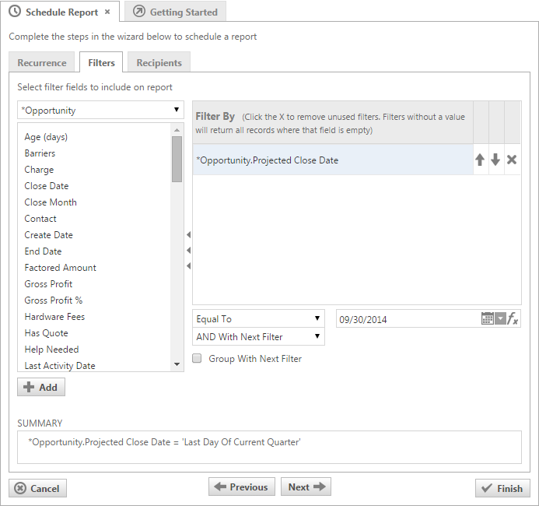Open the Equal To operator dropdown
This screenshot has width=539, height=506.
click(258, 318)
